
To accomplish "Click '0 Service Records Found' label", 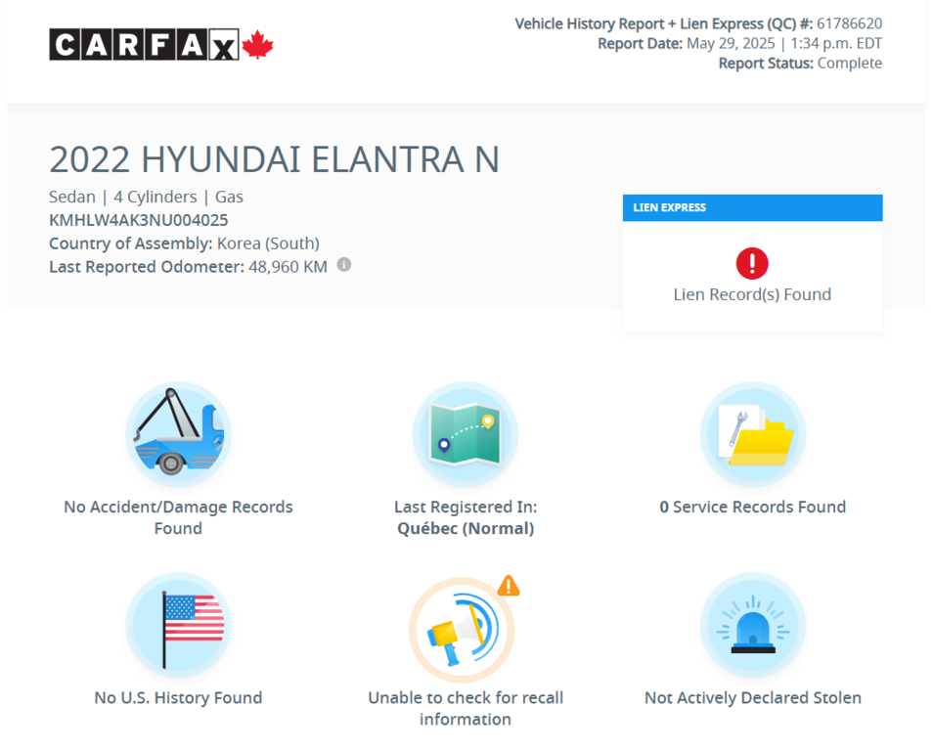I will (x=753, y=507).
